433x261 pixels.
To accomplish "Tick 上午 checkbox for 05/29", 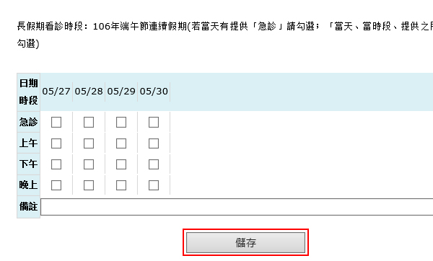I will pyautogui.click(x=121, y=143).
